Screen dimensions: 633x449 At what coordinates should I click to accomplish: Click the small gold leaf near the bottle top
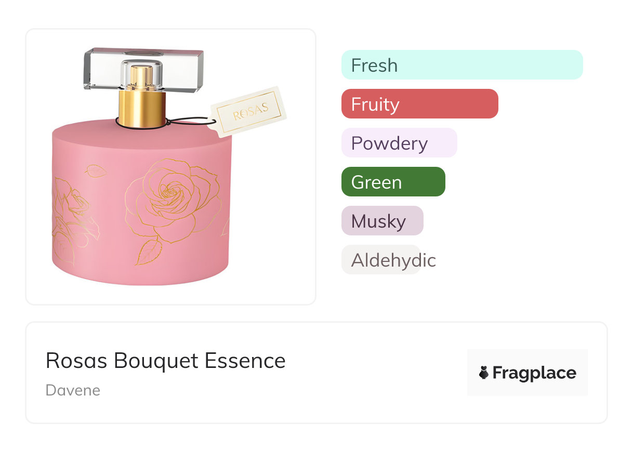coord(96,170)
